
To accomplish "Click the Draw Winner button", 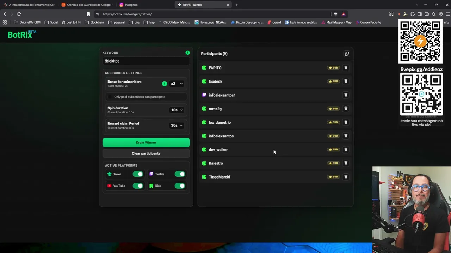I will pos(146,142).
